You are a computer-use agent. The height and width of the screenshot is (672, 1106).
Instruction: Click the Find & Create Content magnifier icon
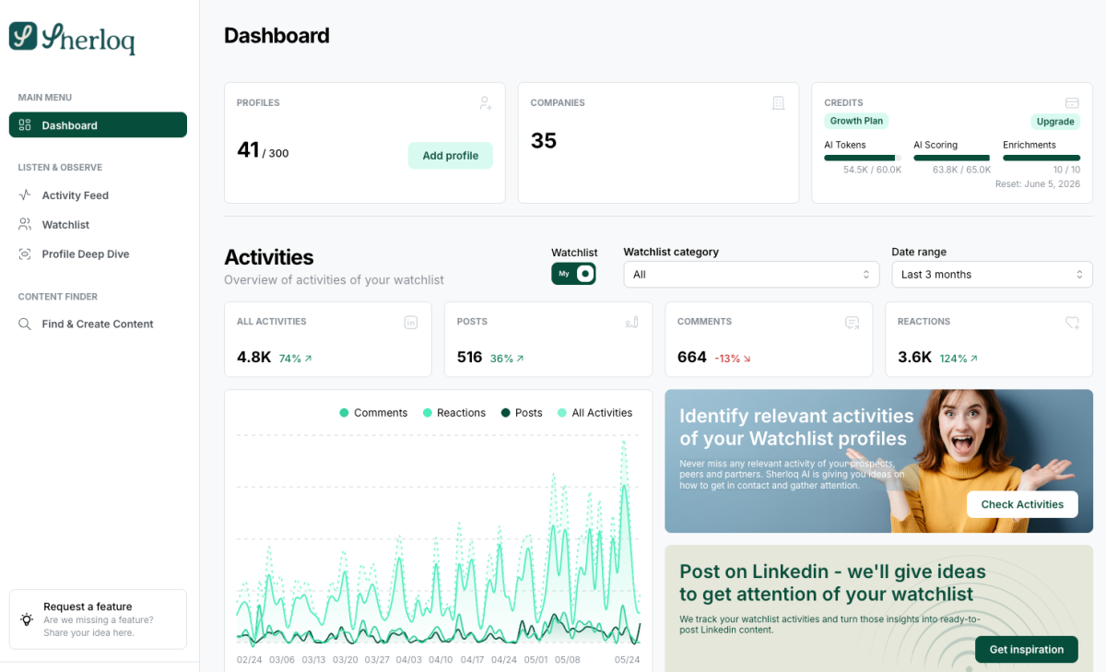click(x=25, y=324)
